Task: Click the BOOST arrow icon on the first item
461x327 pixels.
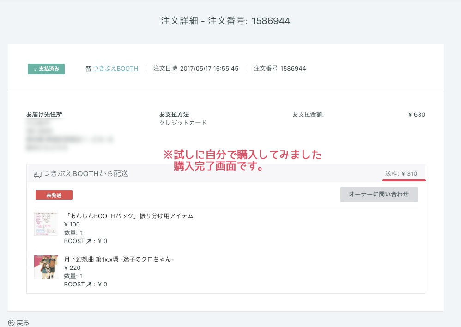Action: (x=90, y=241)
